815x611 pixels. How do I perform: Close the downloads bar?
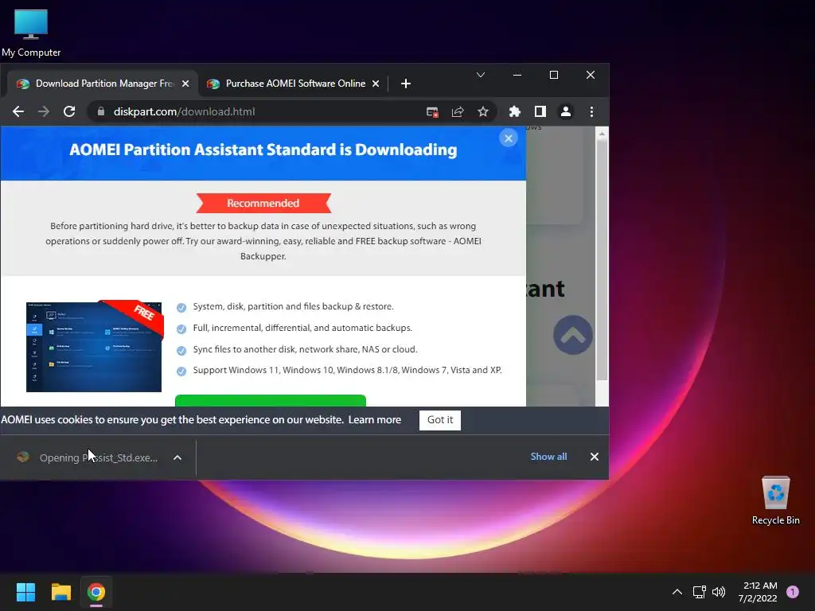(594, 457)
